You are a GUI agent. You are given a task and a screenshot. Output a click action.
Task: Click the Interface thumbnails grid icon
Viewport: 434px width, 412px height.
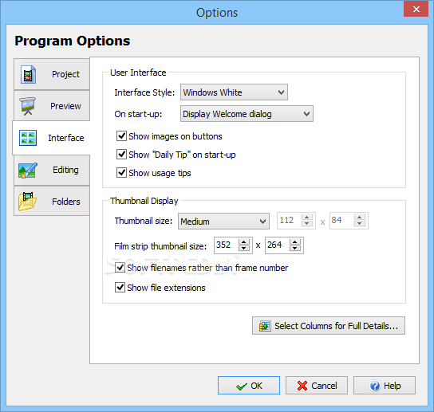[28, 138]
